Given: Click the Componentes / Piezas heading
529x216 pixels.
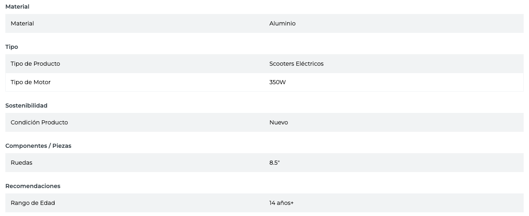Looking at the screenshot, I should point(38,146).
